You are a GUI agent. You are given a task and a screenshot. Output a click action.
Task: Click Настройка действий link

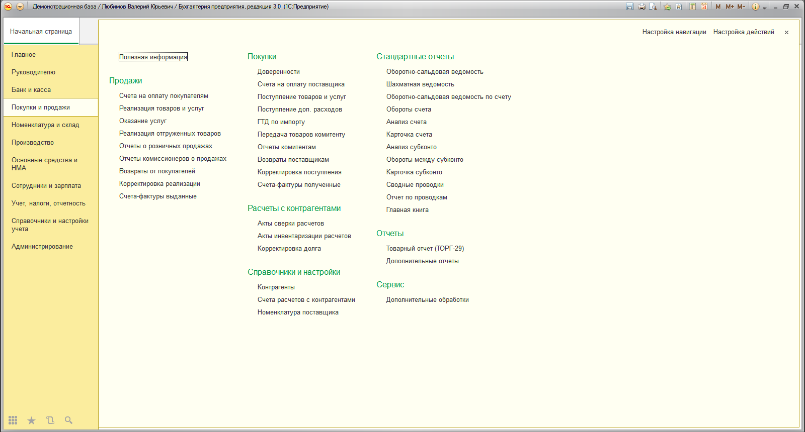tap(744, 32)
